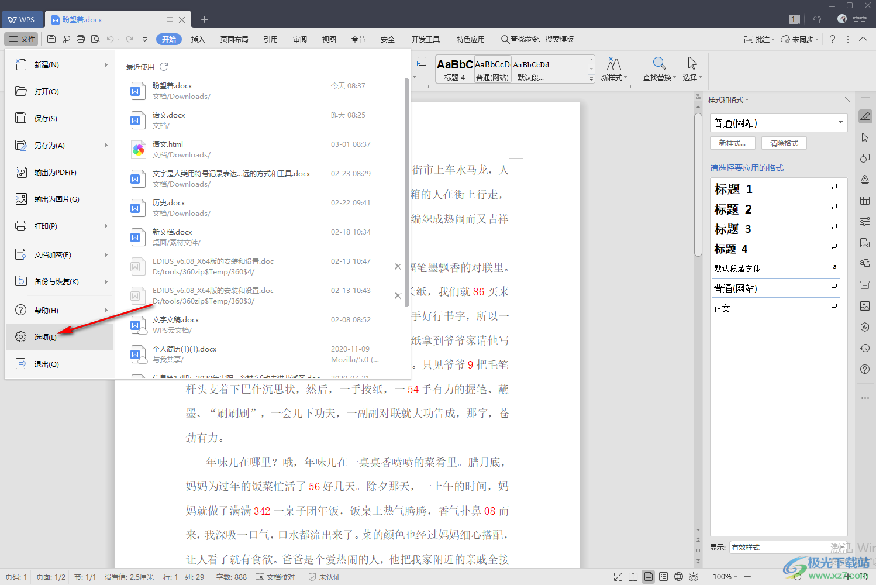
Task: Switch to the 页面布局 Page Layout tab
Action: (234, 39)
